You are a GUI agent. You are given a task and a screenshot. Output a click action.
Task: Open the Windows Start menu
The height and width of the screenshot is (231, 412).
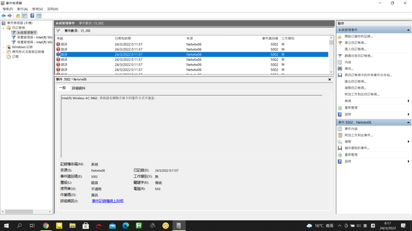(6, 225)
